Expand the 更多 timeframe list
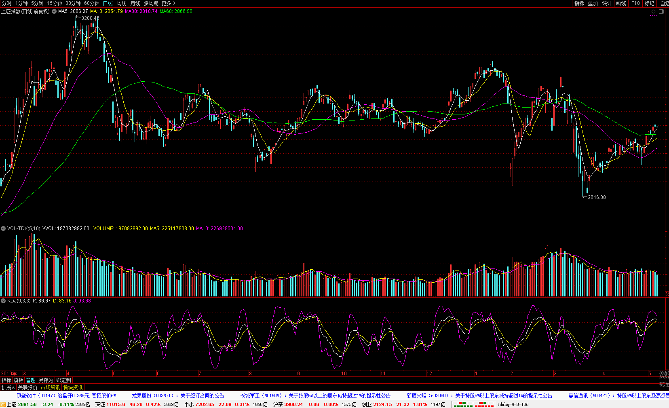 click(168, 3)
